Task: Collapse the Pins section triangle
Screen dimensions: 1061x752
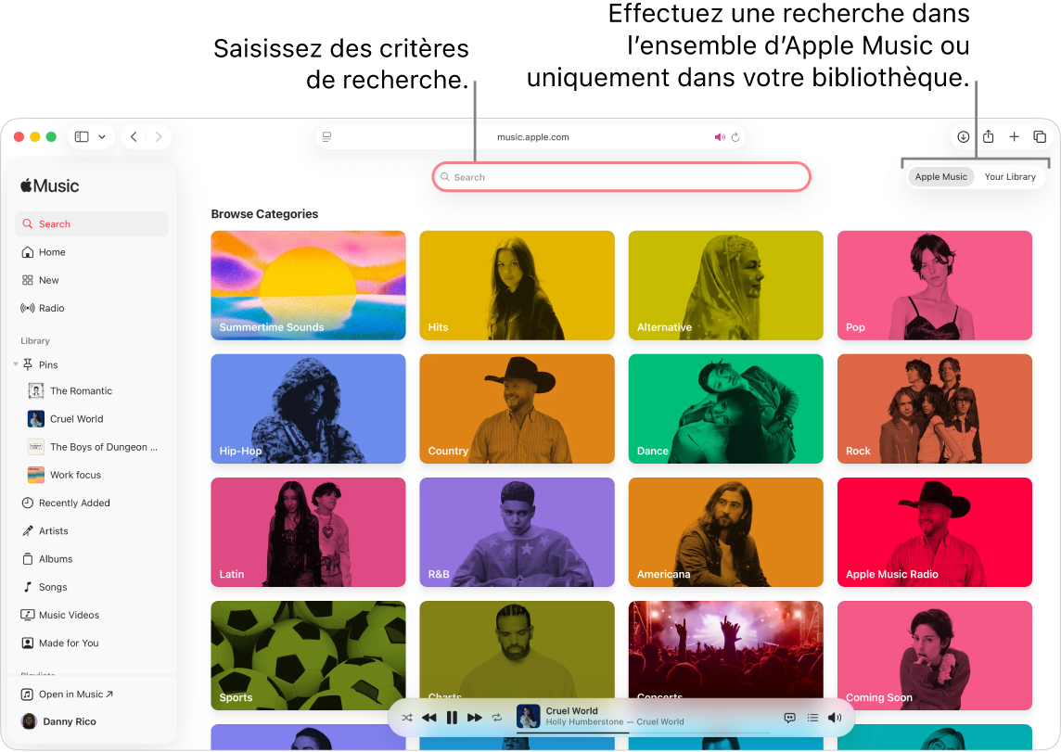Action: point(16,364)
